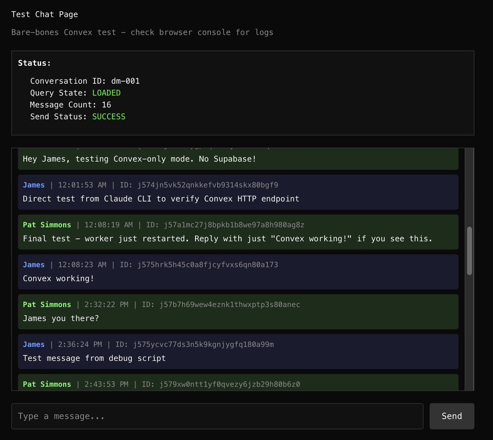This screenshot has width=493, height=440.
Task: Click the Send button
Action: click(452, 416)
